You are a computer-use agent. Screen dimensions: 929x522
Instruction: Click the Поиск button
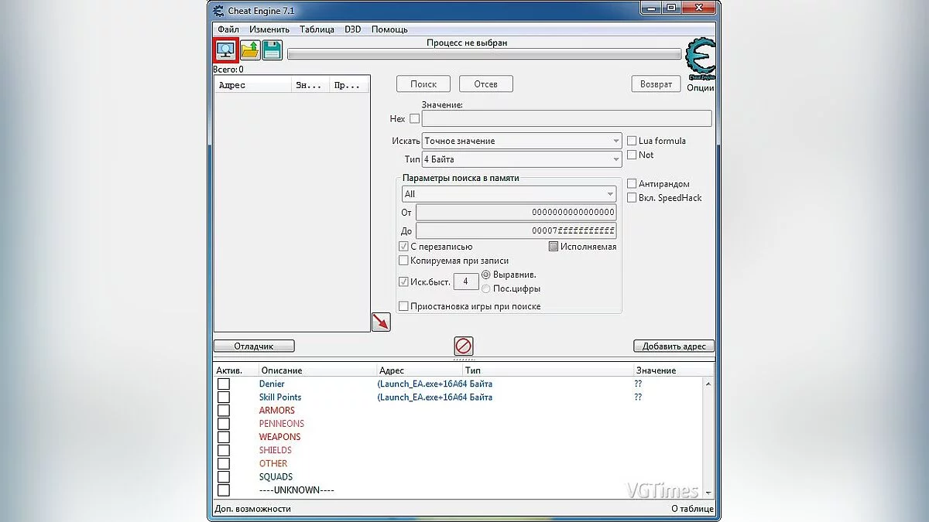(x=423, y=84)
